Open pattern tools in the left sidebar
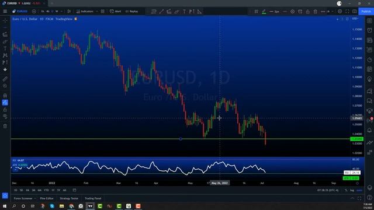The image size is (374, 210). (x=5, y=55)
